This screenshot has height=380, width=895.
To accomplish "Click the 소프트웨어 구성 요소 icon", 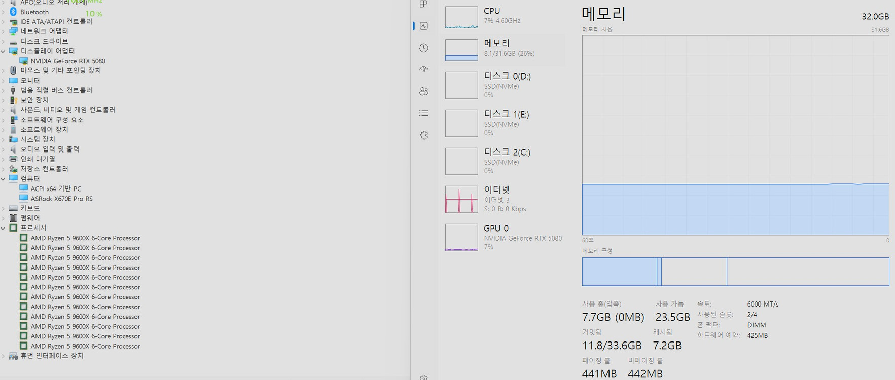I will [x=13, y=120].
